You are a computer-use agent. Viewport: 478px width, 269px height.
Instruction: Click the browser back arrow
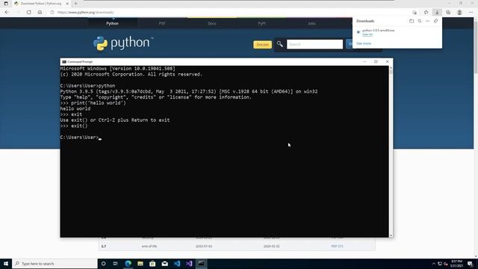7,12
